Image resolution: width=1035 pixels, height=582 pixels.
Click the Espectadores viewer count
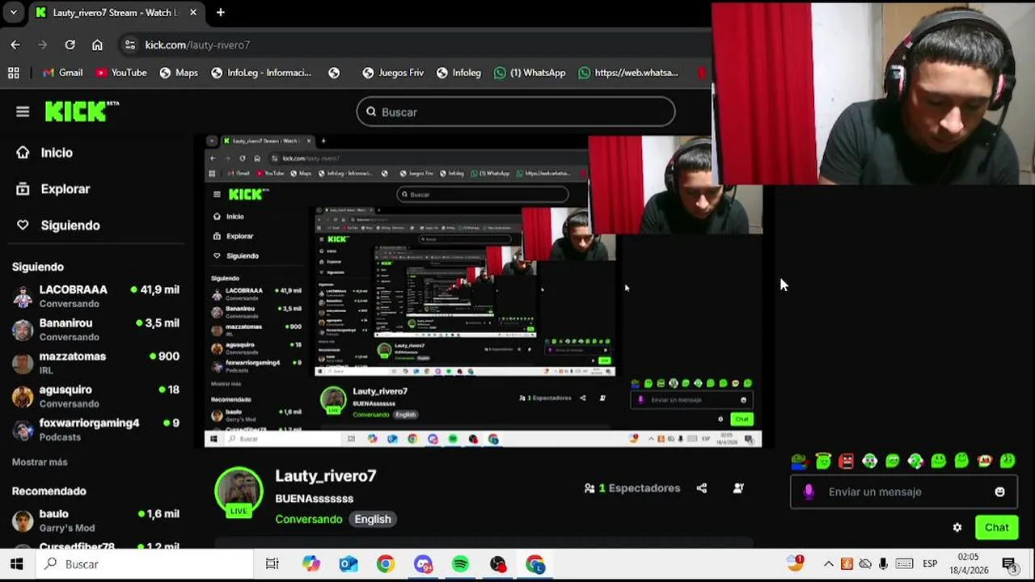coord(632,488)
